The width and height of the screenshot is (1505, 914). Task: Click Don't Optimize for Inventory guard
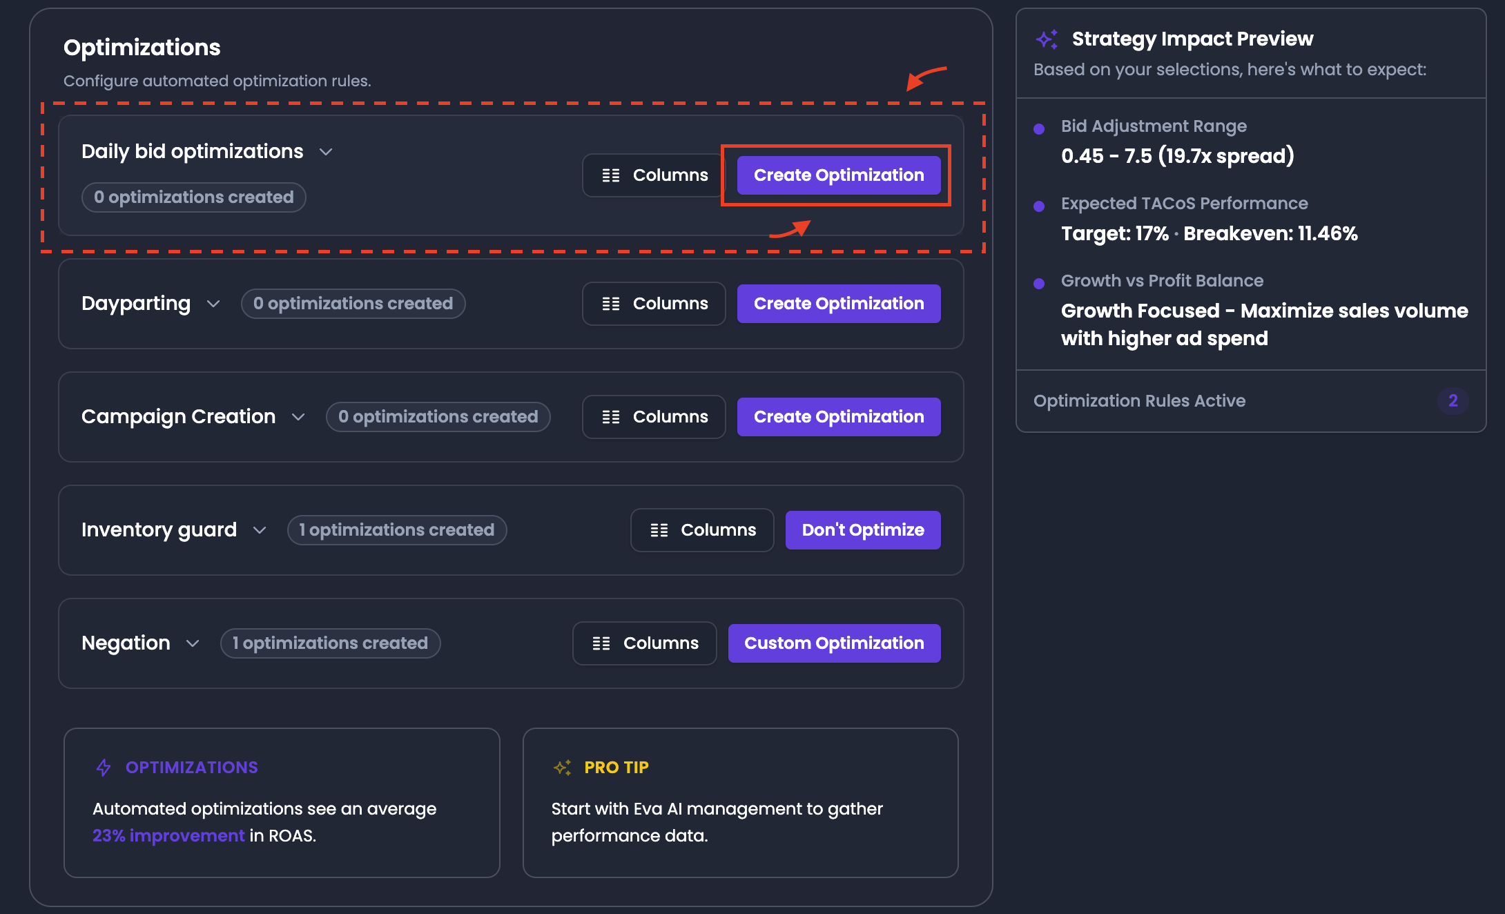click(863, 530)
